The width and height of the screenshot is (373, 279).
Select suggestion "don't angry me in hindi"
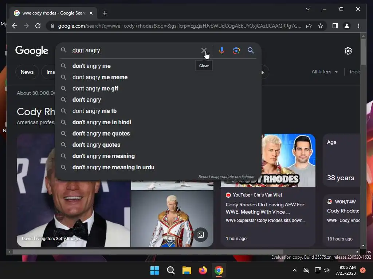click(x=158, y=122)
